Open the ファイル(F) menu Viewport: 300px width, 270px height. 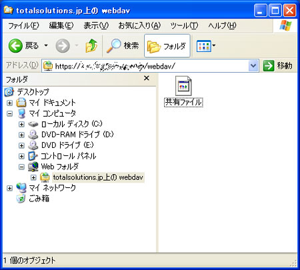[x=23, y=26]
